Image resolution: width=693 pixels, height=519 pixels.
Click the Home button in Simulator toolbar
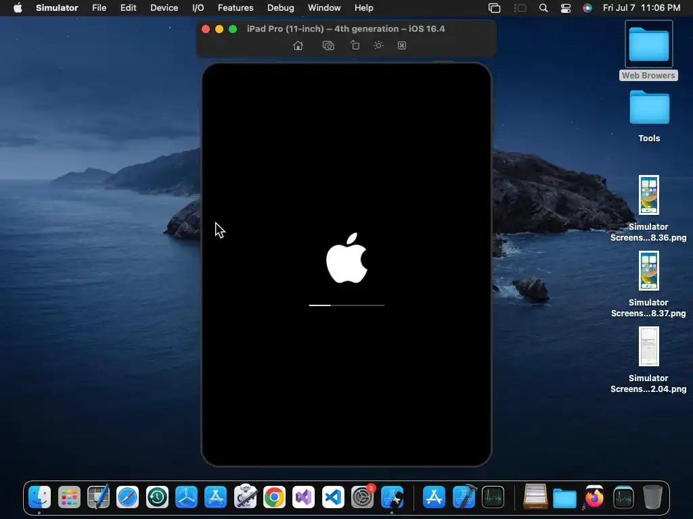298,45
